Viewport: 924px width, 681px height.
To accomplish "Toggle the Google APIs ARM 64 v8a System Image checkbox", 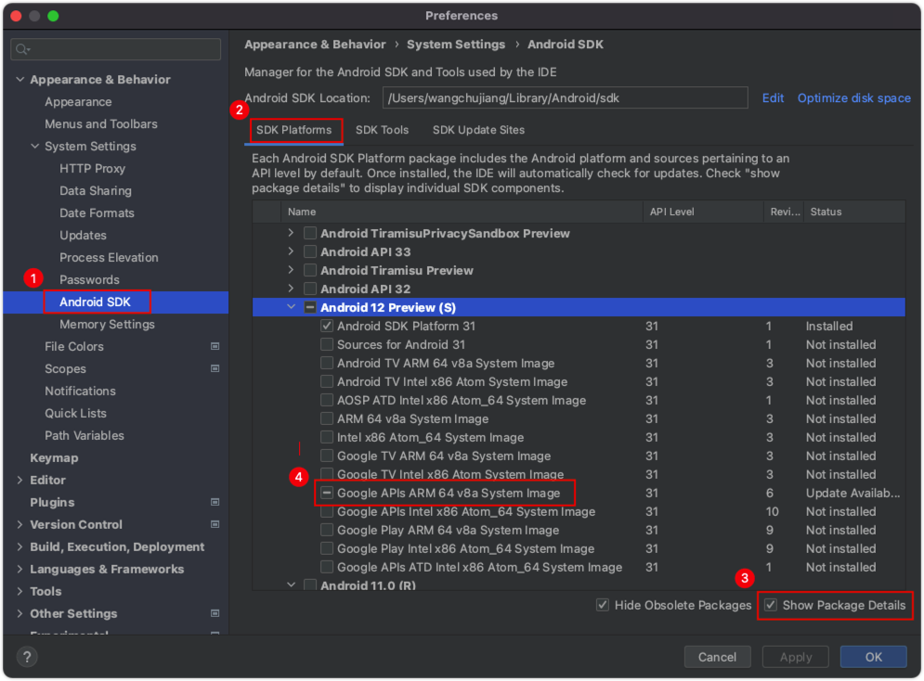I will [x=327, y=493].
